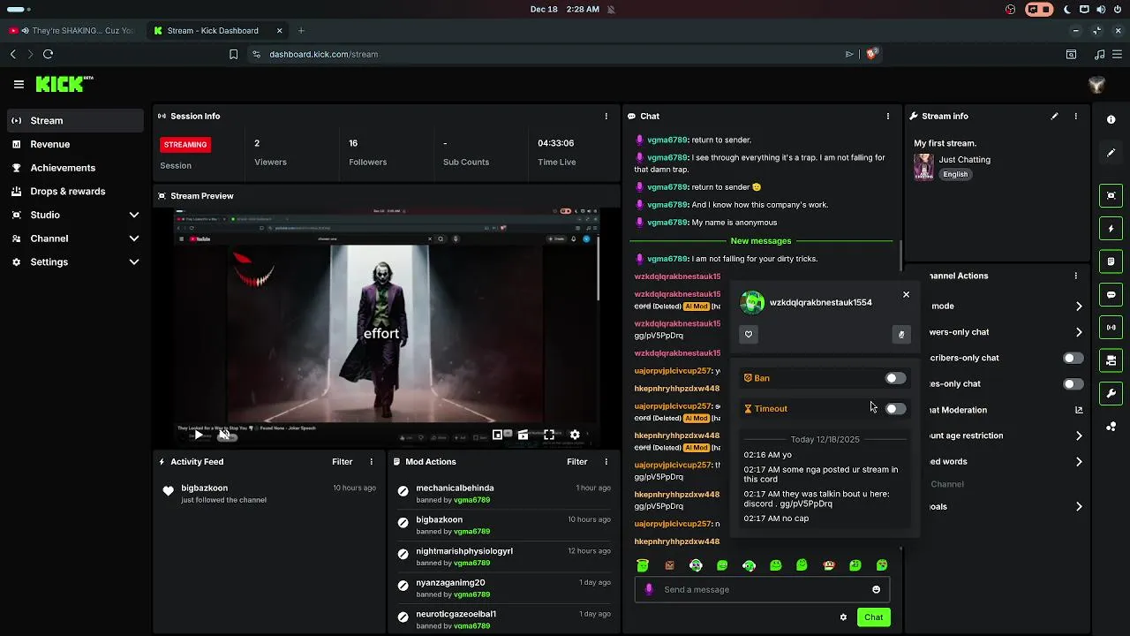Switch to the YouTube browser tab
The image size is (1130, 636).
(x=73, y=30)
